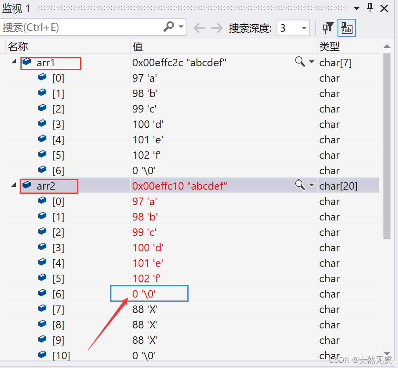Open the arr1 text visualizer magnifier
This screenshot has height=368, width=398.
pos(300,62)
